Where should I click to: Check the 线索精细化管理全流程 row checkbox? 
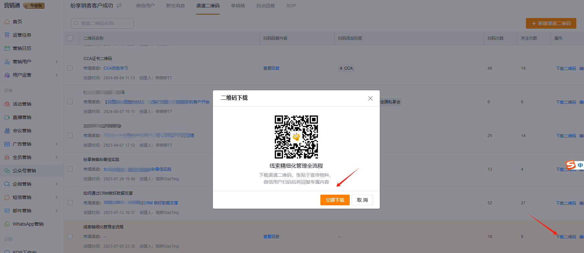point(70,236)
